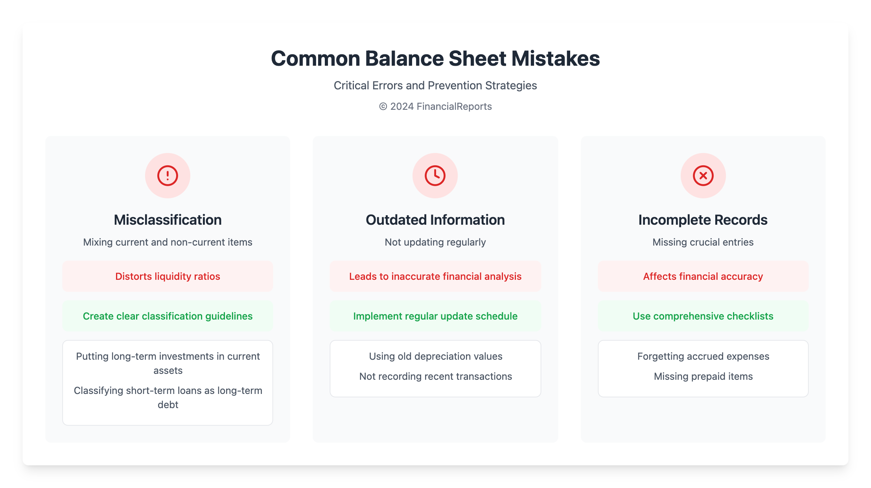Select the 'Critical Errors and Prevention Strategies' subtitle
Image resolution: width=871 pixels, height=488 pixels.
coord(435,85)
